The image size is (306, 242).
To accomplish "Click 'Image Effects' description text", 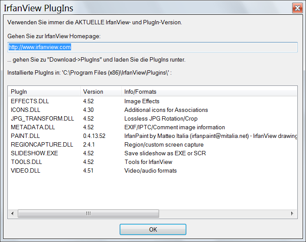I will [x=142, y=101].
